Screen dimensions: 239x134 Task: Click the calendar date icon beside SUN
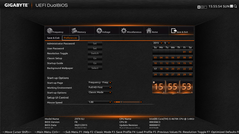(x=232, y=6)
